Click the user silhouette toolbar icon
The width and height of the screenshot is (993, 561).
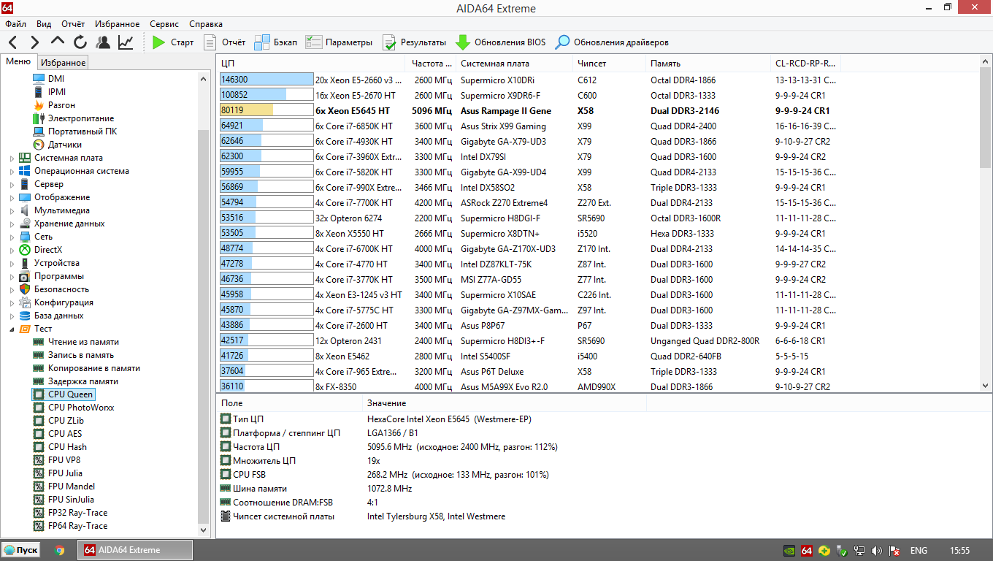103,42
